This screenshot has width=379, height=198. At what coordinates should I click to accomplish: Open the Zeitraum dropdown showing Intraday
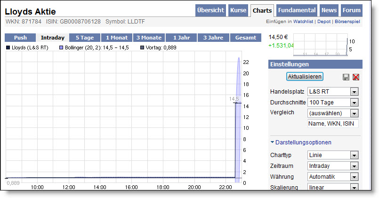[x=333, y=166]
